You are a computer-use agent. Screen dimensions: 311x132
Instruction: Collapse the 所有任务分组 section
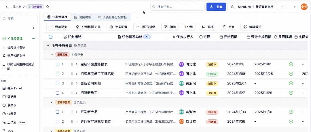tap(48, 45)
